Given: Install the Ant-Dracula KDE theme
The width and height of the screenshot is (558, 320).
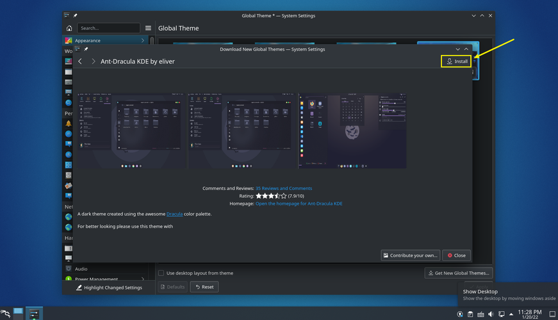Looking at the screenshot, I should 456,61.
